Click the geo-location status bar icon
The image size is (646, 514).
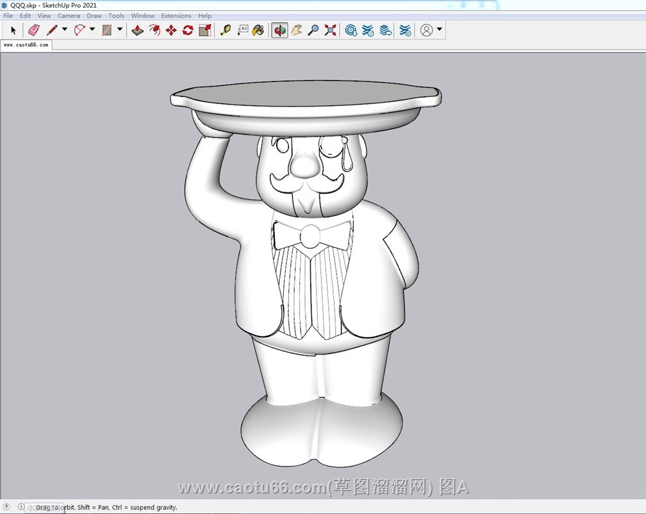(6, 506)
